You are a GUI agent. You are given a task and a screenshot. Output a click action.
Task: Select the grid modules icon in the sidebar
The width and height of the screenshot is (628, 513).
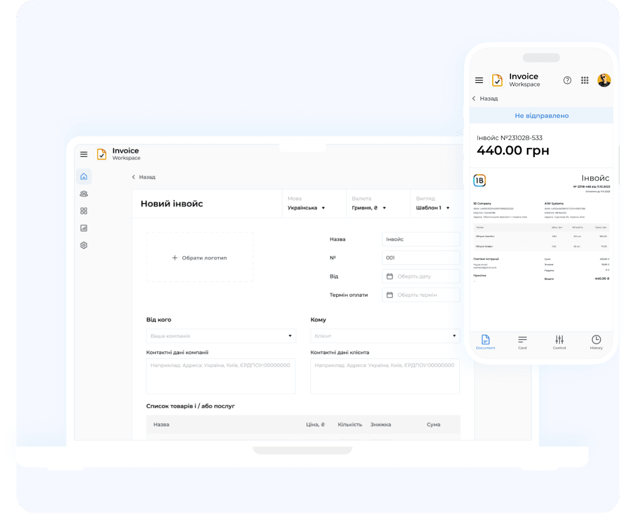84,211
